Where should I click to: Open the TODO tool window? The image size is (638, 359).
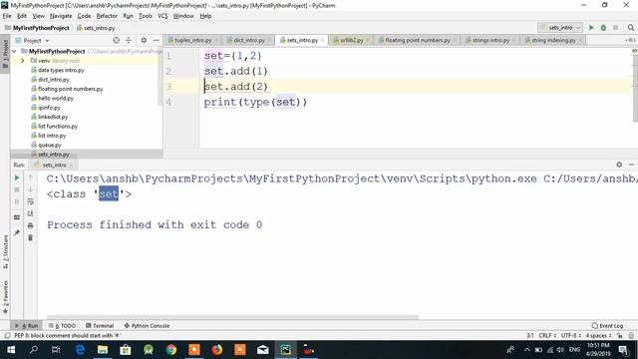(x=62, y=326)
